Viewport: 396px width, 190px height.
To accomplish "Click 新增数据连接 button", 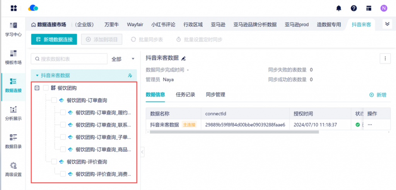I will (x=54, y=39).
